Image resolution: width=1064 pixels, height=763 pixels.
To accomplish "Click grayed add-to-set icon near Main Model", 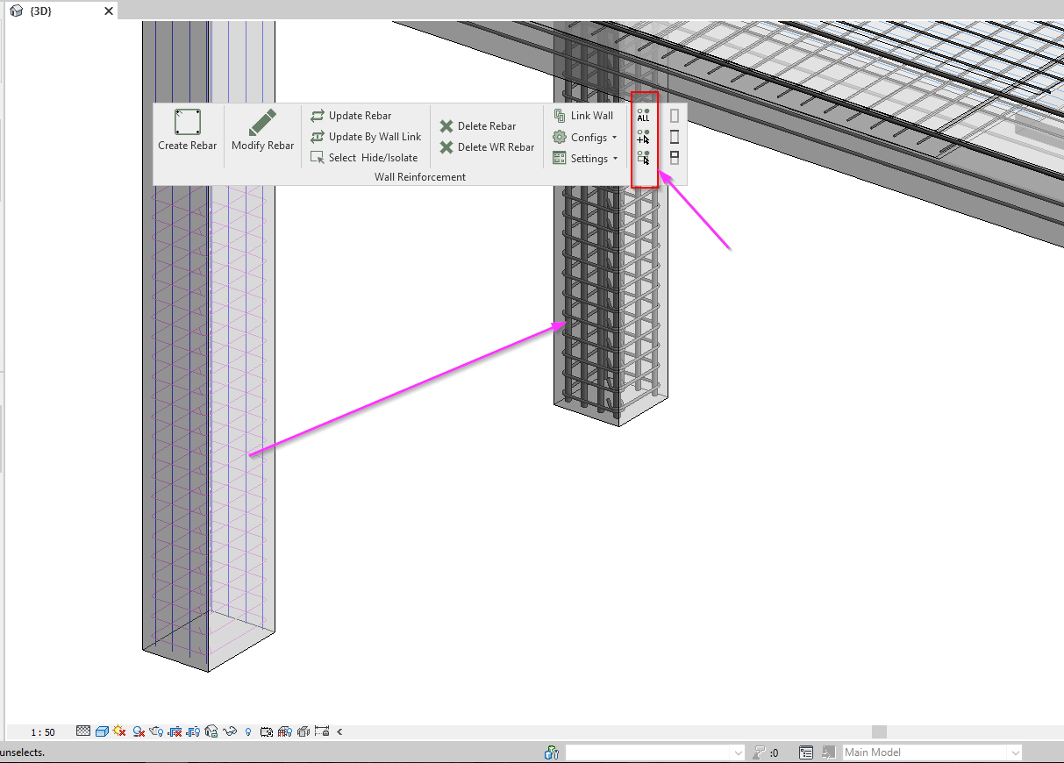I will coord(828,752).
